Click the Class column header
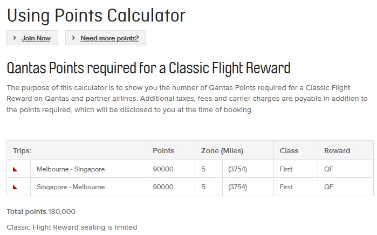The height and width of the screenshot is (235, 377). 289,151
